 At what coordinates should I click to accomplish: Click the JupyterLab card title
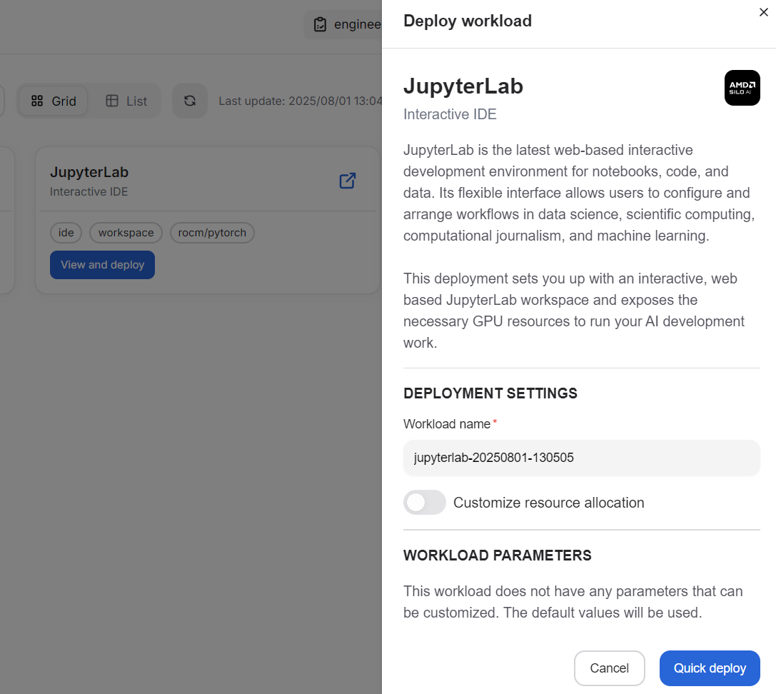click(89, 172)
